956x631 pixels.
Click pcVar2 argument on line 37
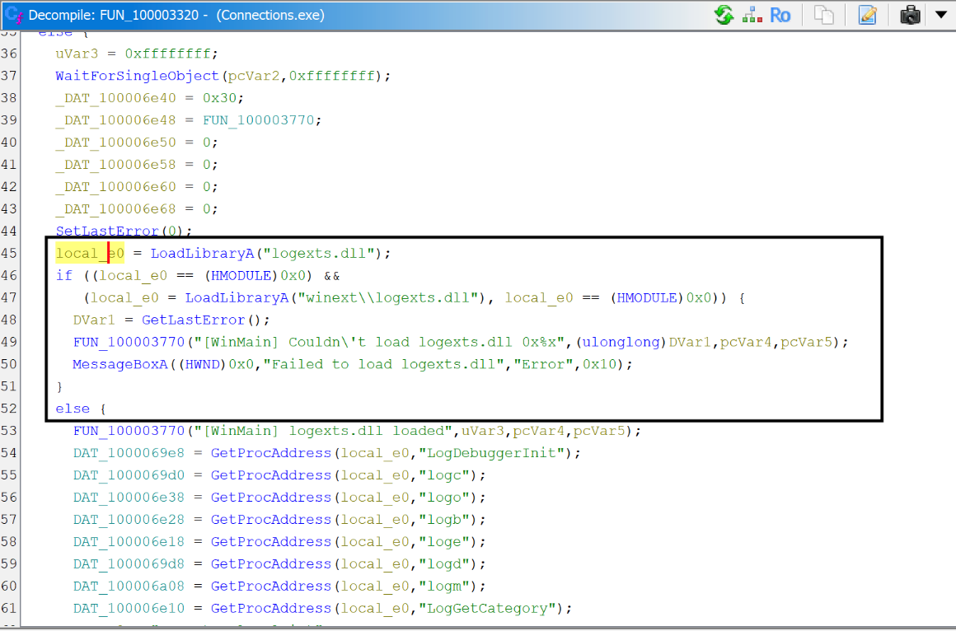pyautogui.click(x=254, y=77)
